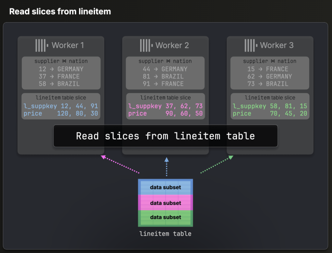
Task: Click the ClickHouse logo beside Worker 3
Action: click(251, 45)
